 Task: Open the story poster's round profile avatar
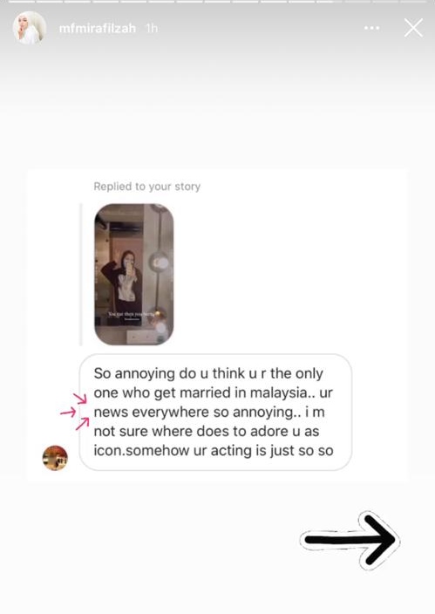tap(30, 28)
